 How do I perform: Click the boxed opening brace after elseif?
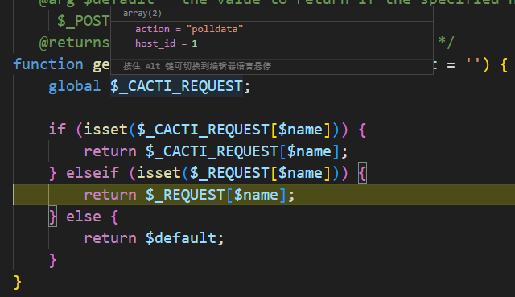click(362, 173)
